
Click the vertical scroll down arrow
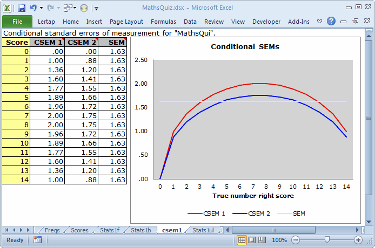point(369,222)
